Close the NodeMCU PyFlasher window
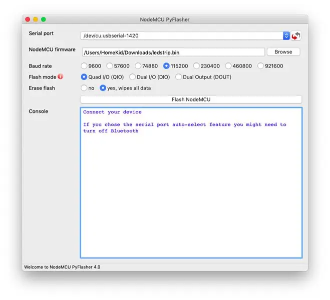The height and width of the screenshot is (300, 330). [x=28, y=19]
